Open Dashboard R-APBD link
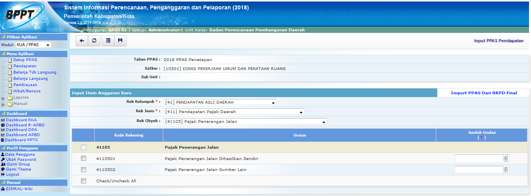Screen dimensions: 531x196 coord(24,125)
